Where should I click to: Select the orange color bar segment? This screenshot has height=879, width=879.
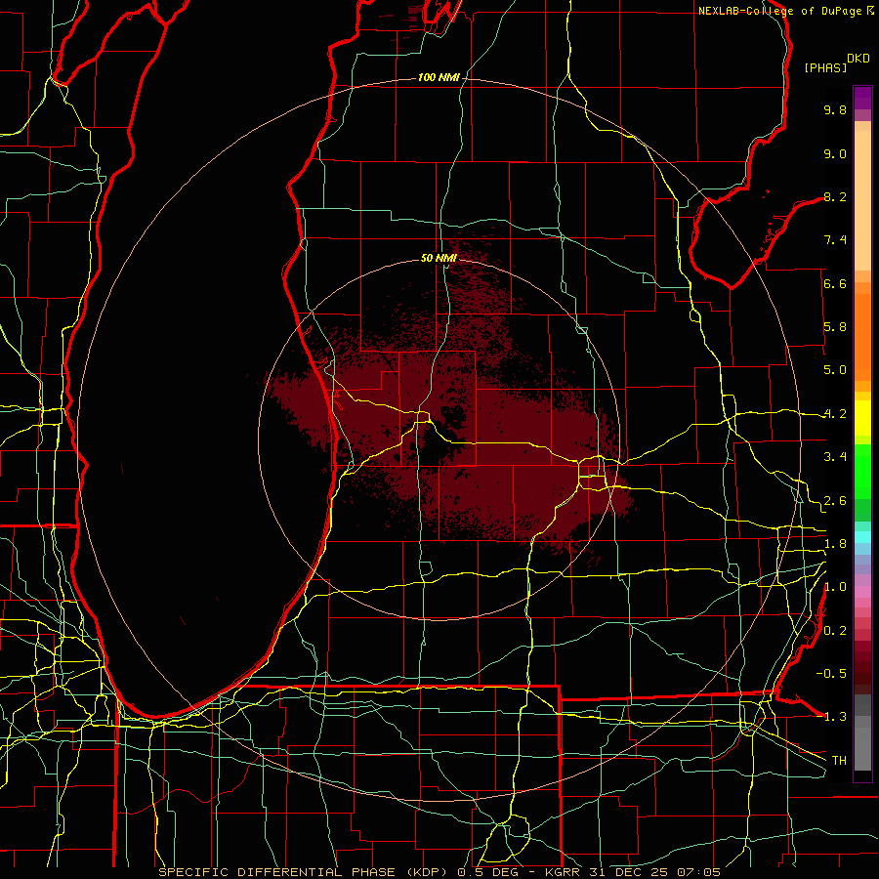tap(862, 336)
